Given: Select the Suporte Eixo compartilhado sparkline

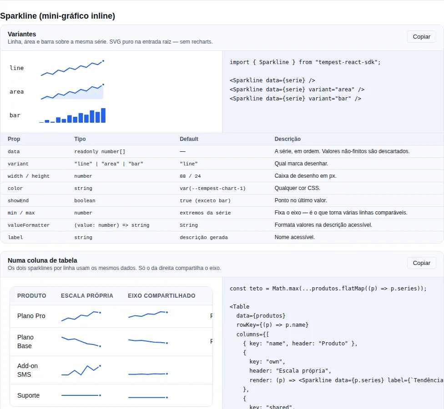Looking at the screenshot, I should [148, 397].
